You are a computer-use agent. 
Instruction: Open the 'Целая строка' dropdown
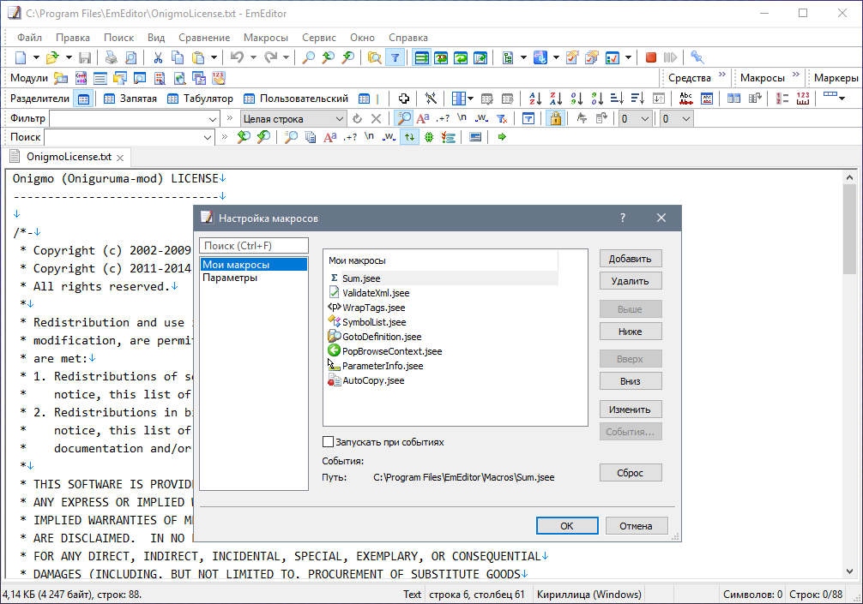pyautogui.click(x=338, y=119)
